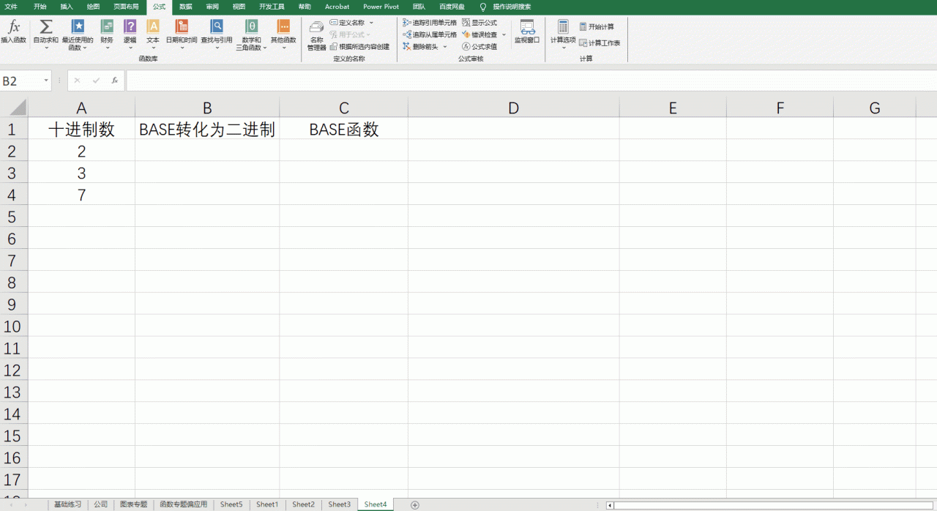The image size is (937, 511).
Task: Open the Financial (财务) functions list
Action: [x=107, y=34]
